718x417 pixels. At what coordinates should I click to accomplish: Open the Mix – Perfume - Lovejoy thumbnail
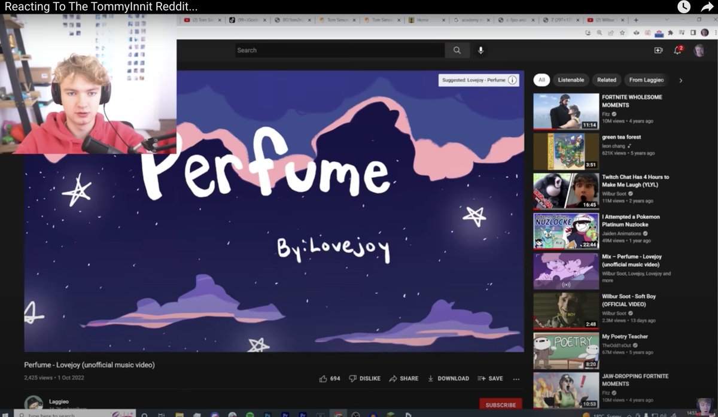566,271
